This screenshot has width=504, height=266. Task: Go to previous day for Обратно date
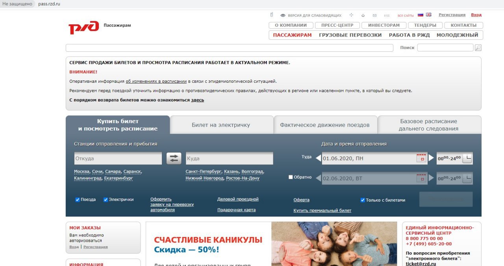[x=318, y=178]
